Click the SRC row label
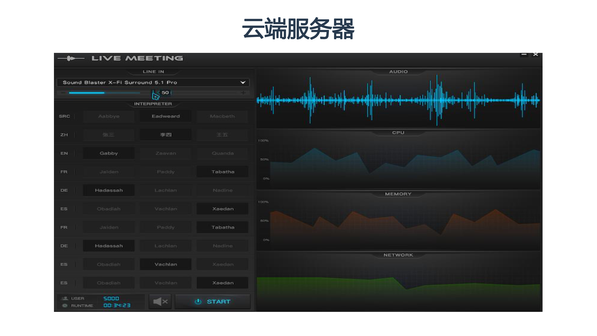Screen dimensions: 597x336 [x=64, y=116]
